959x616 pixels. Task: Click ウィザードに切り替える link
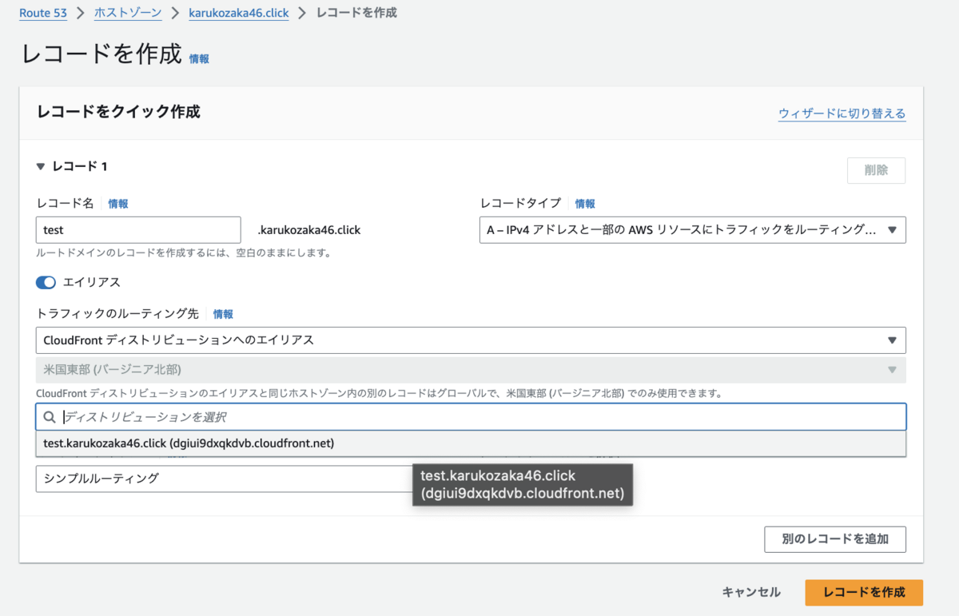842,113
